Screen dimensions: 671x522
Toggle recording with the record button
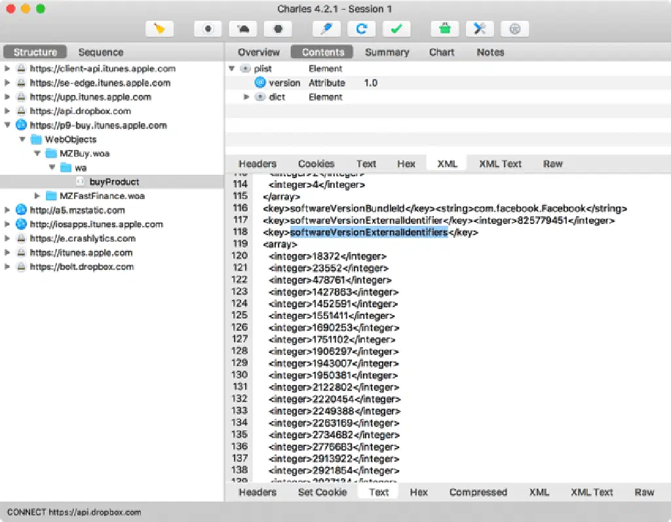point(208,29)
